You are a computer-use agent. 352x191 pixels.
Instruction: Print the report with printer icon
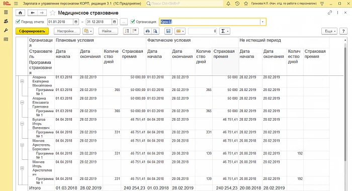tap(147, 31)
